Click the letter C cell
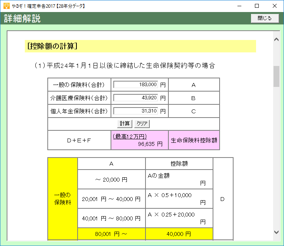The image size is (284, 246). click(x=194, y=111)
